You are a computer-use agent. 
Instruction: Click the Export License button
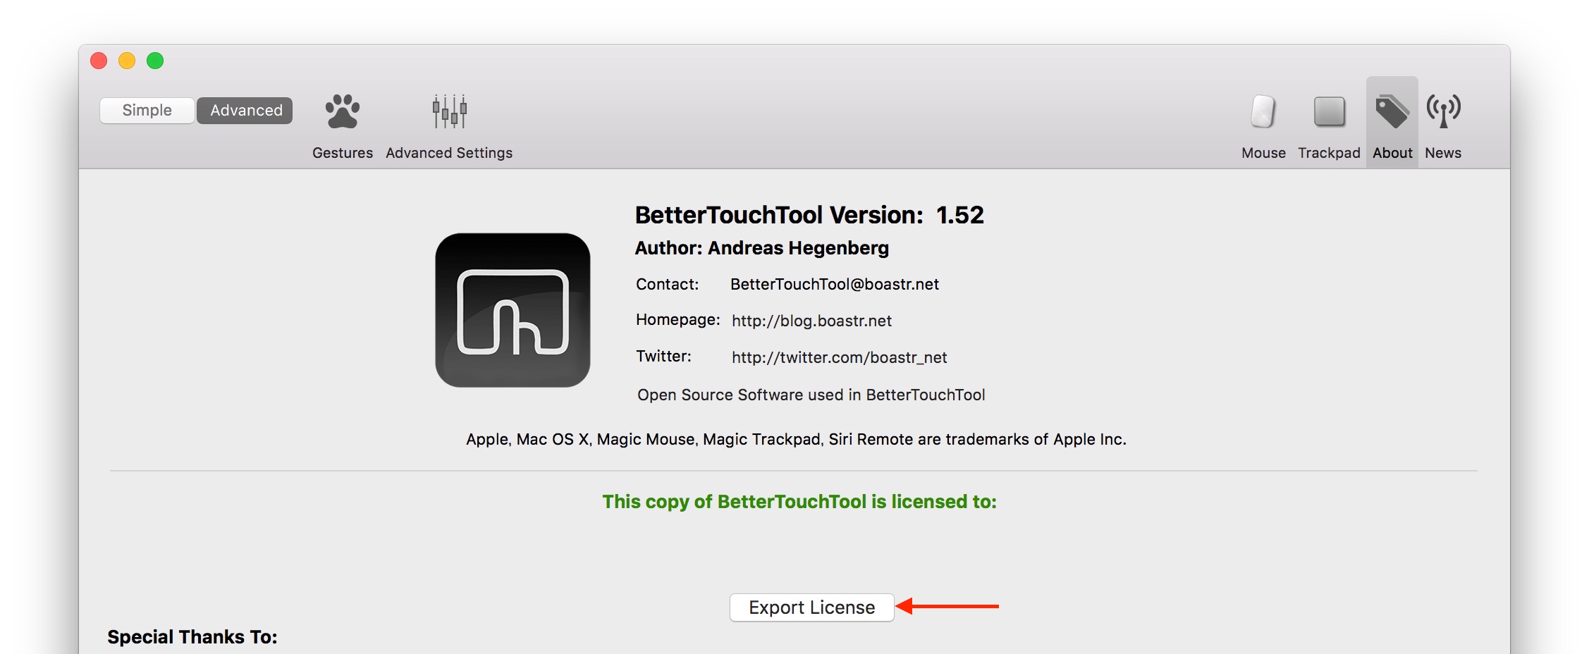click(811, 607)
